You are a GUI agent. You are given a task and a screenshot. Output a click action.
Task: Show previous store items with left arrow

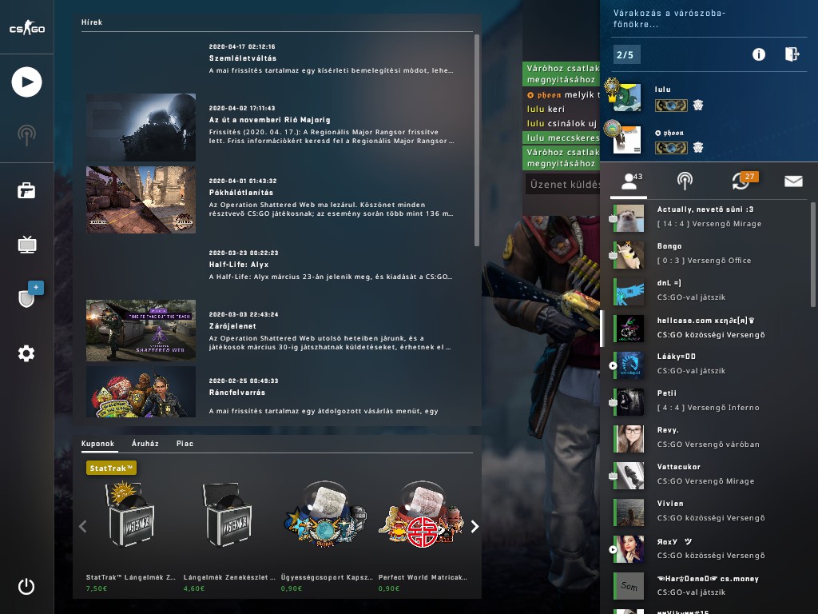coord(82,526)
